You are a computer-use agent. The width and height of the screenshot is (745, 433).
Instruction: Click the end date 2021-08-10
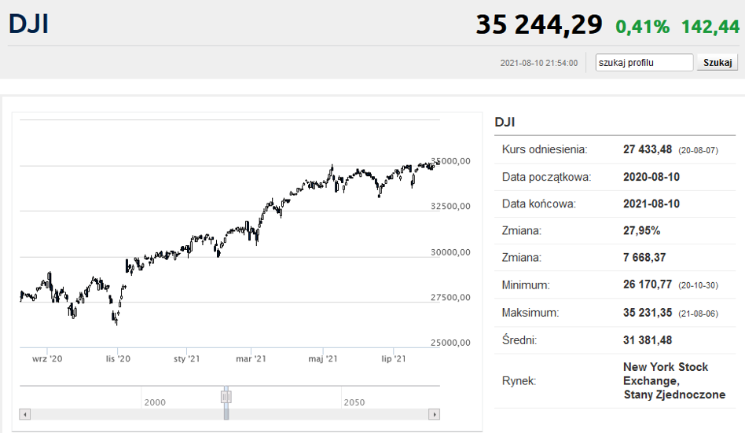coord(651,204)
